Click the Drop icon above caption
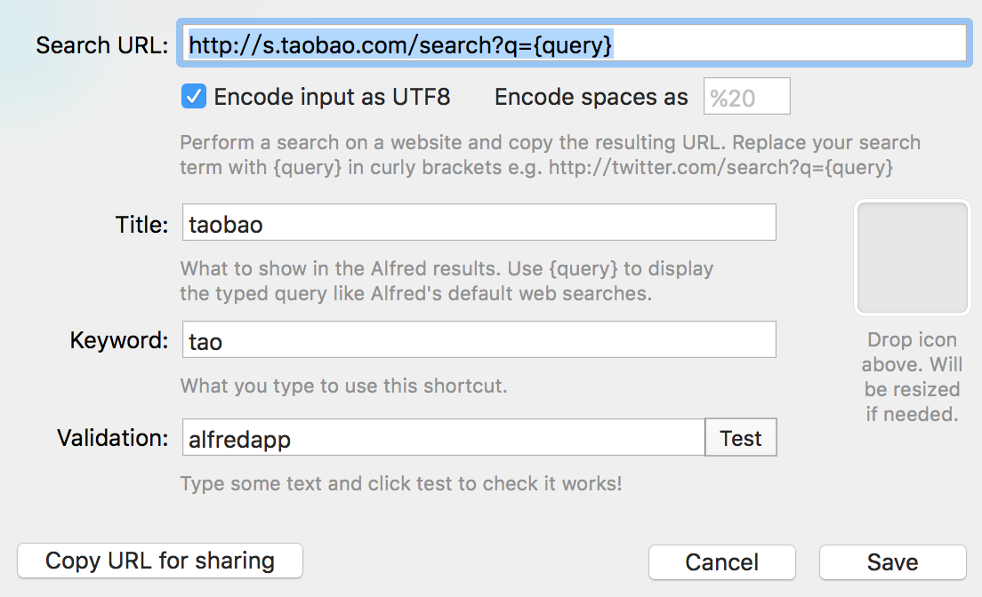Screen dimensions: 982x597 point(912,377)
